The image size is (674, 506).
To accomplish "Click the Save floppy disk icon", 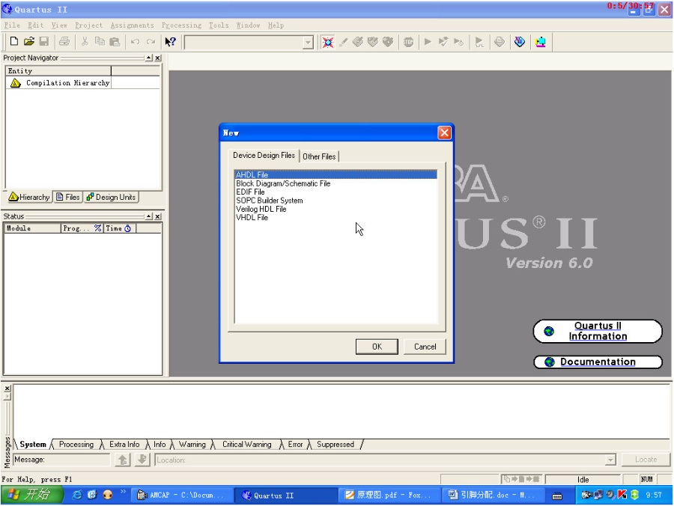I will point(44,42).
